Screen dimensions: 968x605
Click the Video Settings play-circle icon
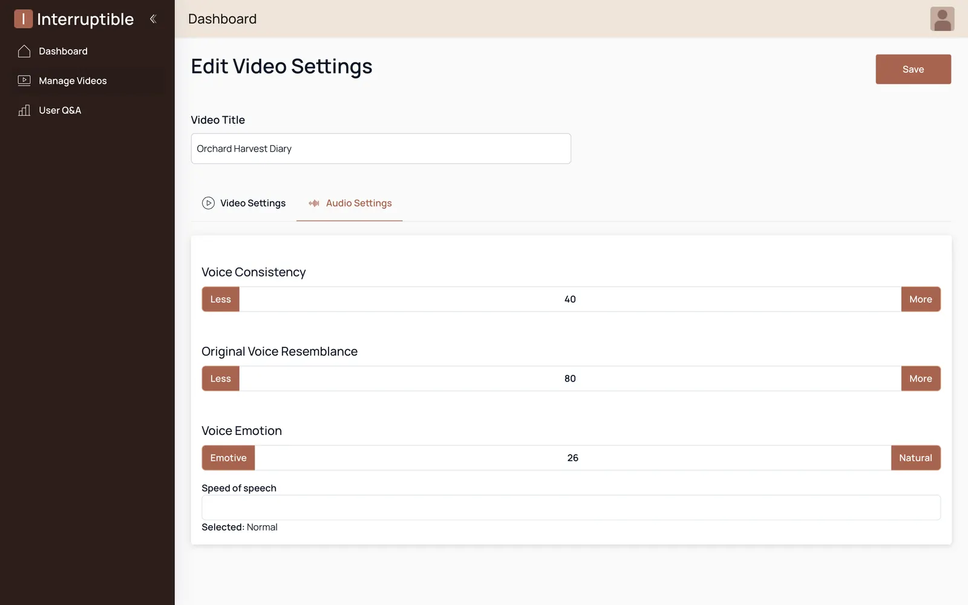pos(208,203)
